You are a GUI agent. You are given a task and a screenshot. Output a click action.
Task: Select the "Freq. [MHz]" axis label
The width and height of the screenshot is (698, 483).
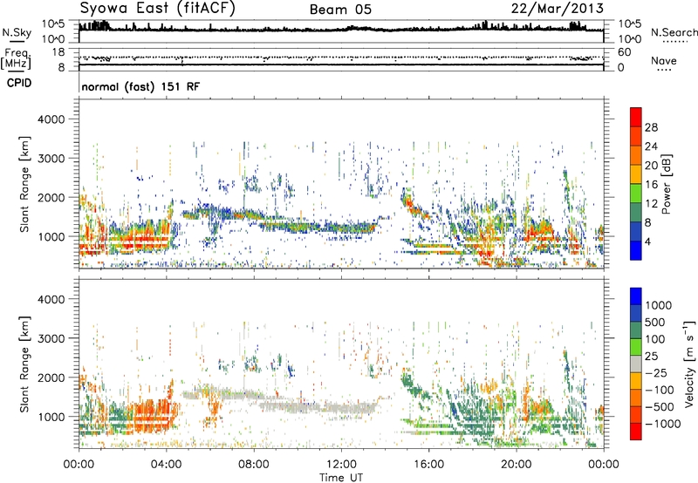(x=16, y=58)
